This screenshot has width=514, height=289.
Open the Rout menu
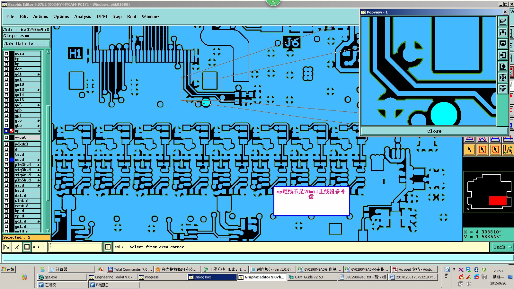pyautogui.click(x=132, y=16)
